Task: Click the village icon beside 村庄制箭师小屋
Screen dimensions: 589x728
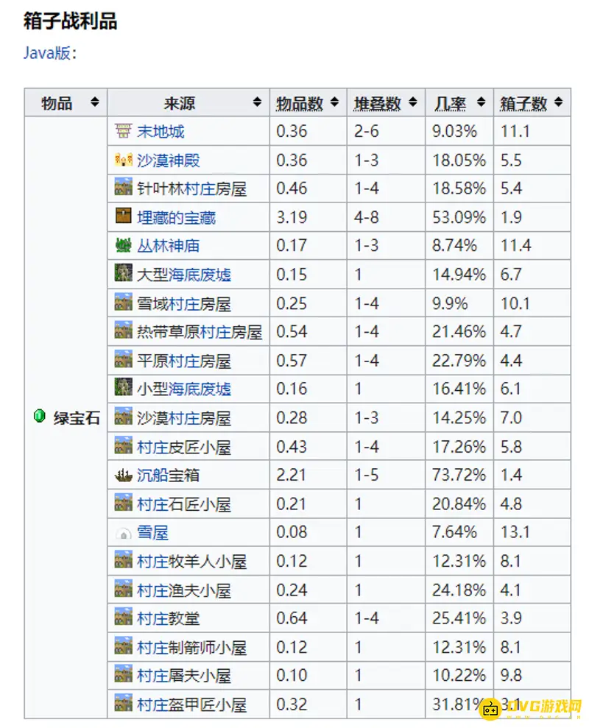Action: [124, 646]
